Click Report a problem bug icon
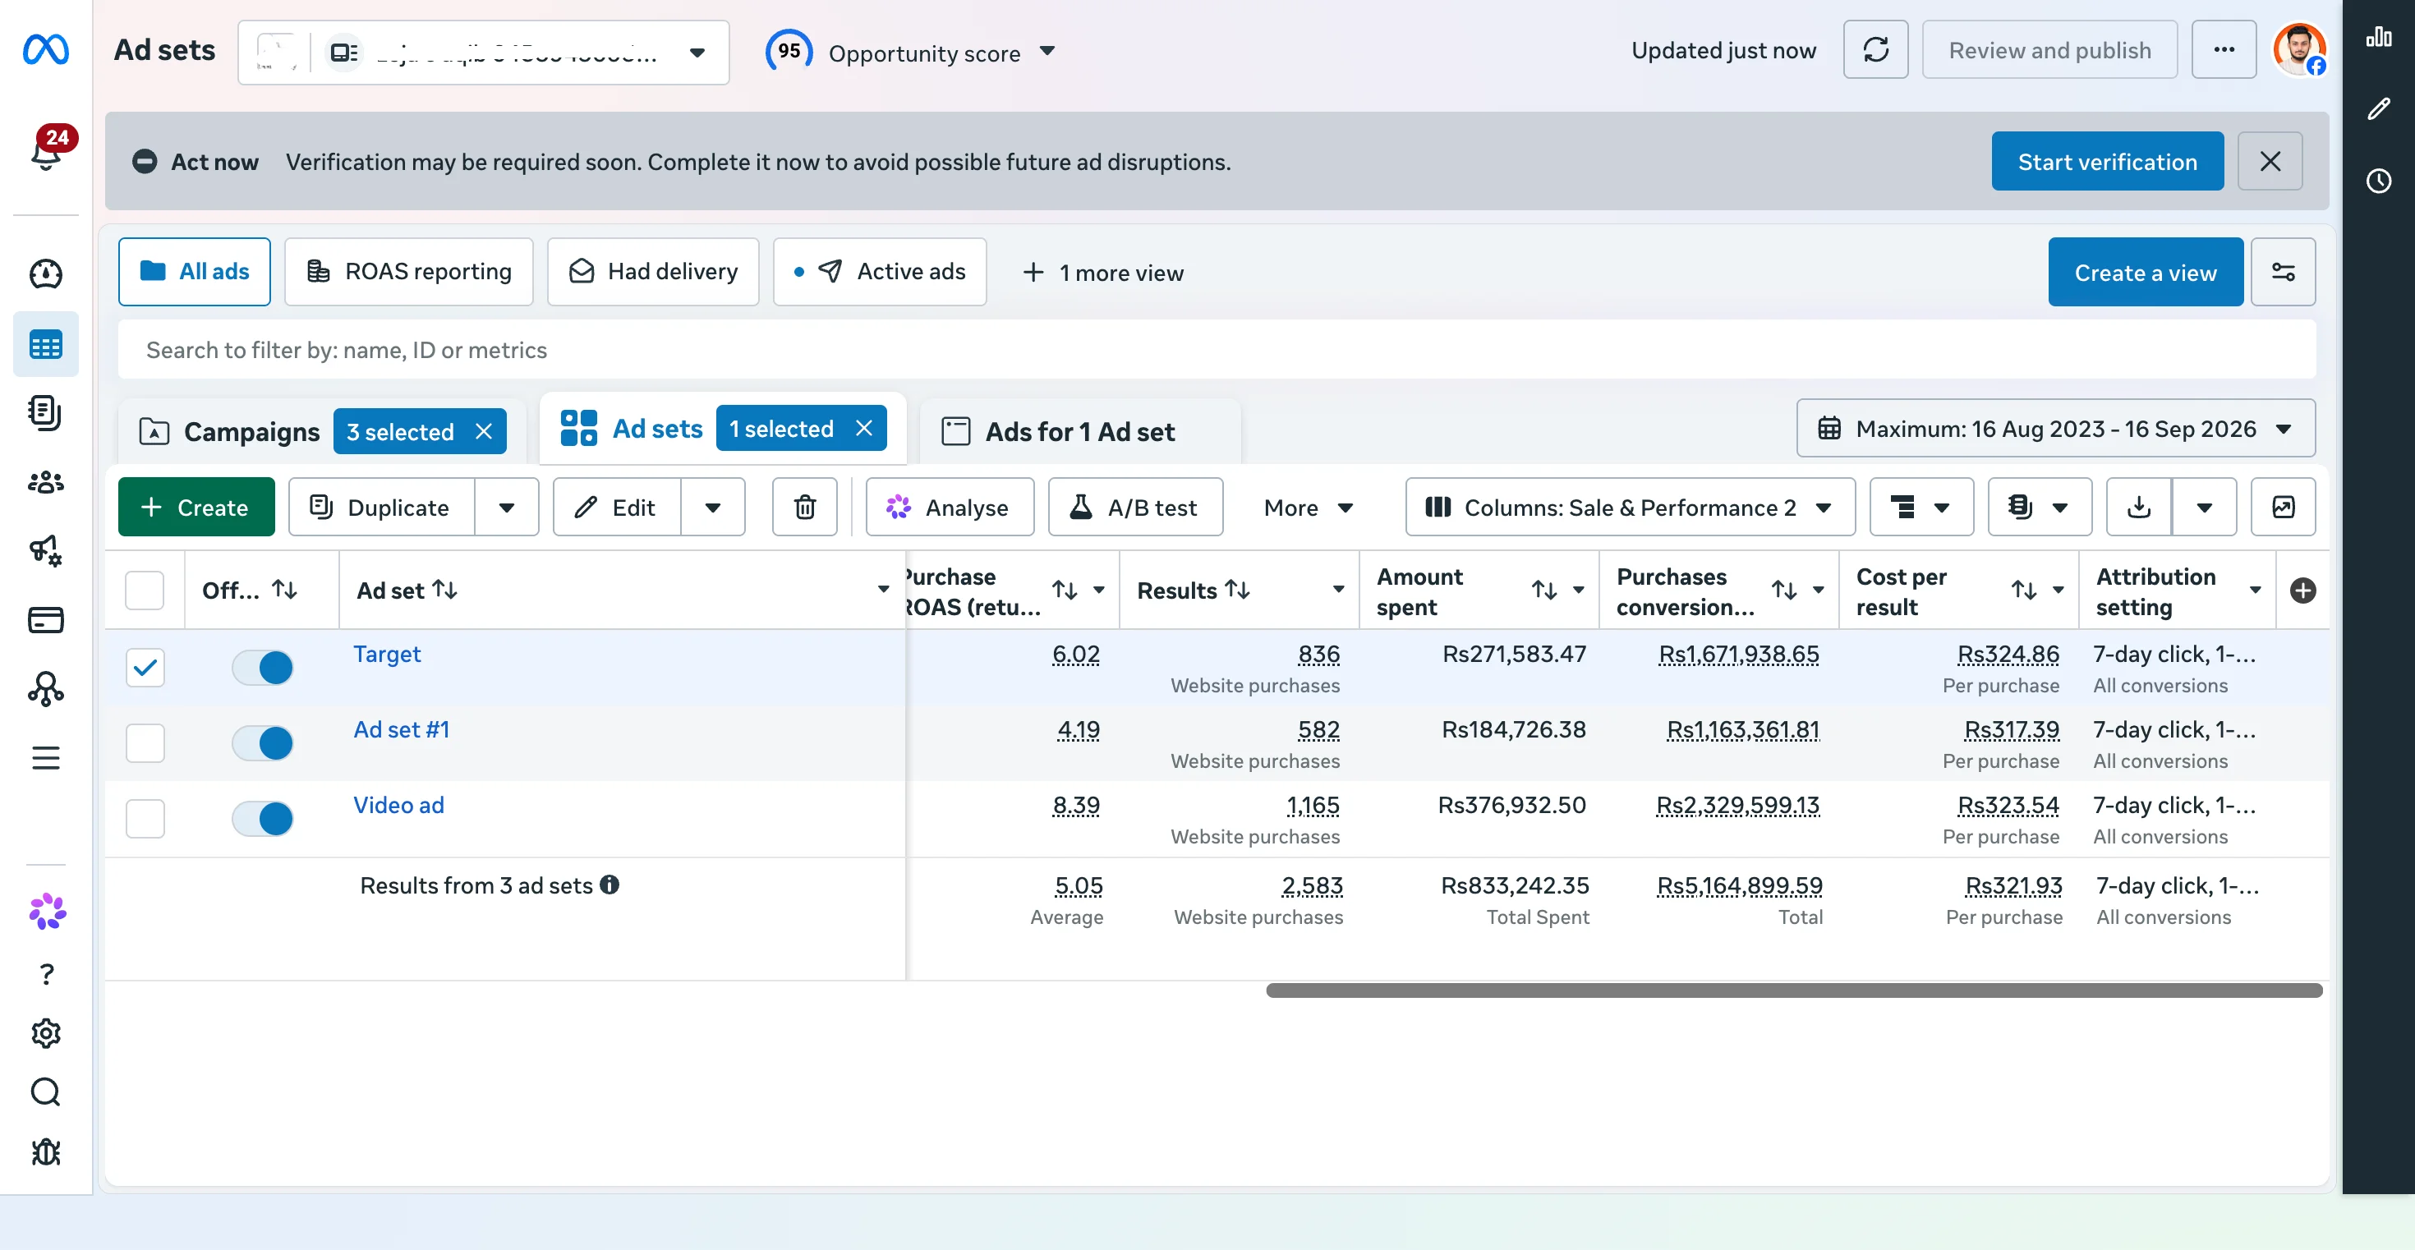 [46, 1151]
